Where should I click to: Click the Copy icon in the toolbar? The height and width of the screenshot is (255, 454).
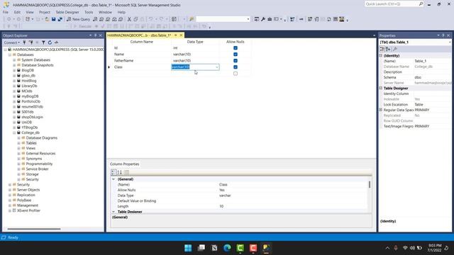coord(135,19)
